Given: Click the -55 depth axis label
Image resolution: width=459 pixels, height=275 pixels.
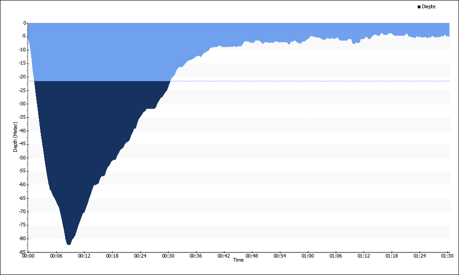Looking at the screenshot, I should [x=22, y=171].
